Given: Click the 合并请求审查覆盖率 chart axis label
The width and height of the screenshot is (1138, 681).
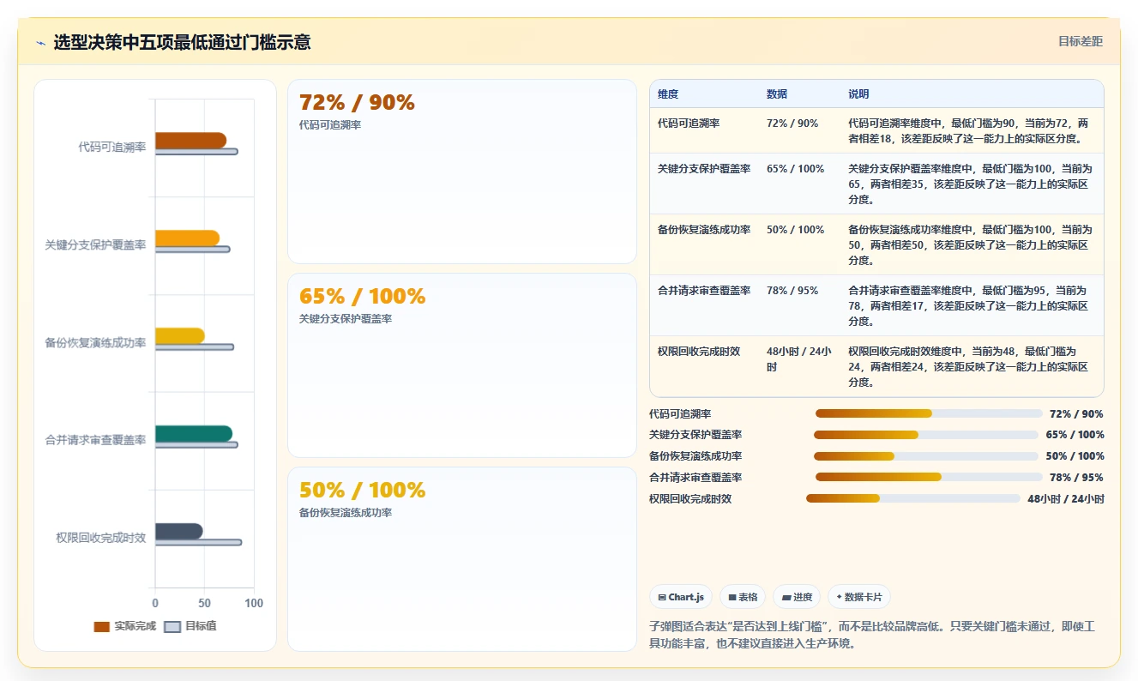Looking at the screenshot, I should (95, 440).
